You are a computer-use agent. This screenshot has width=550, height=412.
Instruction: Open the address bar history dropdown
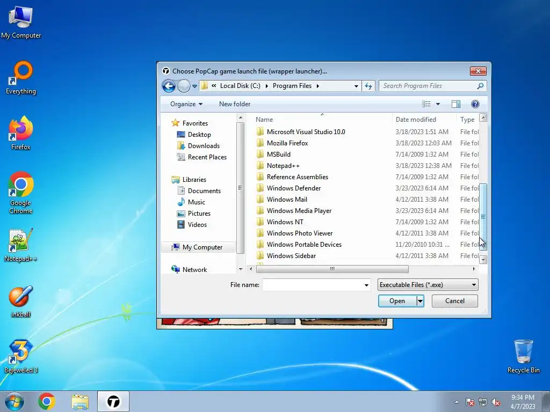tap(356, 86)
